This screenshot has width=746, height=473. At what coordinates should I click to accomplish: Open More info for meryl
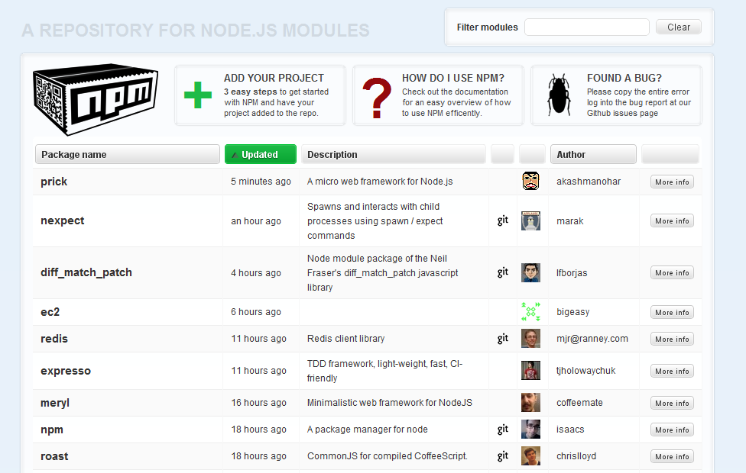(x=672, y=403)
